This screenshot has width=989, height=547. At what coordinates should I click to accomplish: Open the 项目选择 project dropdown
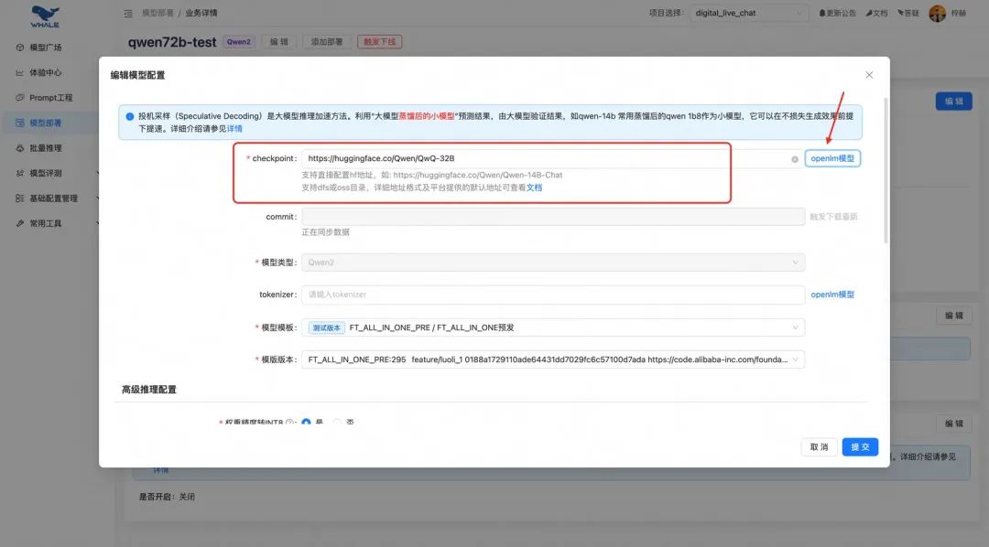coord(748,12)
